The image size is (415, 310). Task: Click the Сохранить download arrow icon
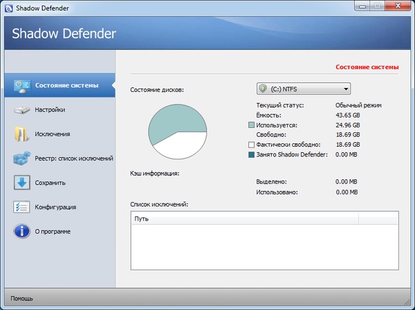pos(22,183)
